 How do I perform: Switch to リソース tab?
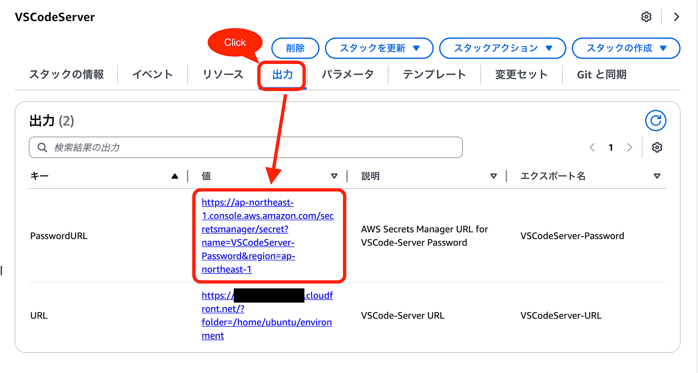coord(223,74)
